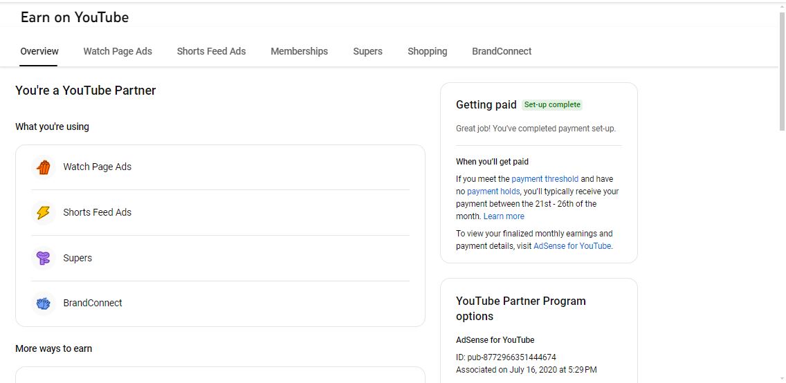The height and width of the screenshot is (383, 786).
Task: Switch to the Watch Page Ads tab
Action: tap(118, 51)
